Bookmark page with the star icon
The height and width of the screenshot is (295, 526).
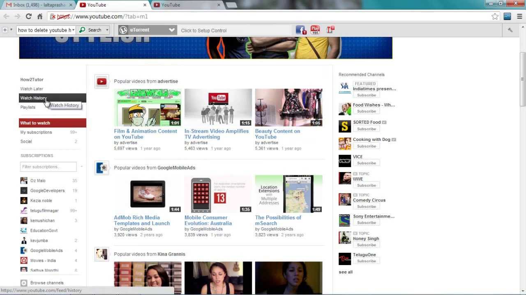[x=495, y=16]
